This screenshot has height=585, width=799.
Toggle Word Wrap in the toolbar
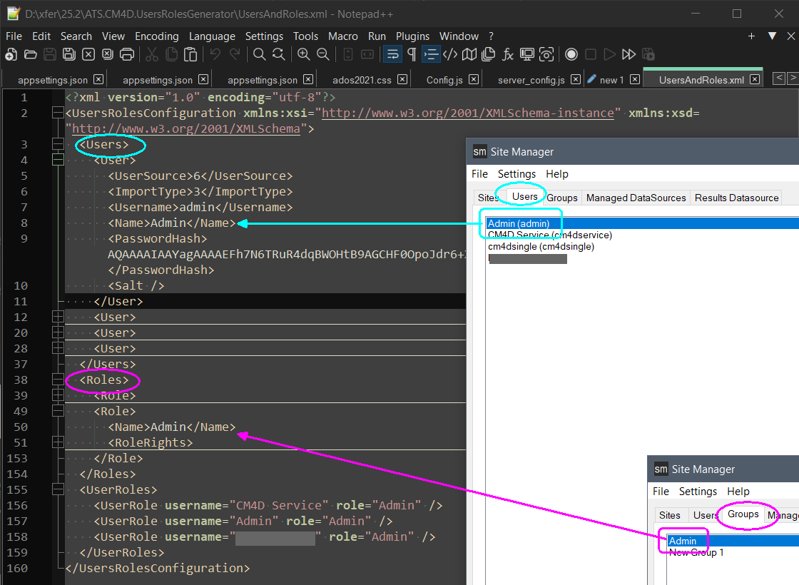pyautogui.click(x=392, y=54)
